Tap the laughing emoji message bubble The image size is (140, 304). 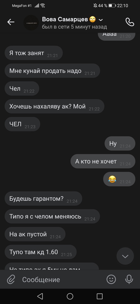pos(119,179)
